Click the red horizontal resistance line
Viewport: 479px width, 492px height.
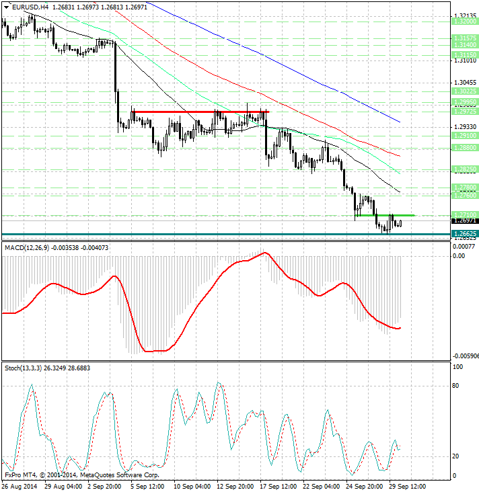(x=200, y=112)
